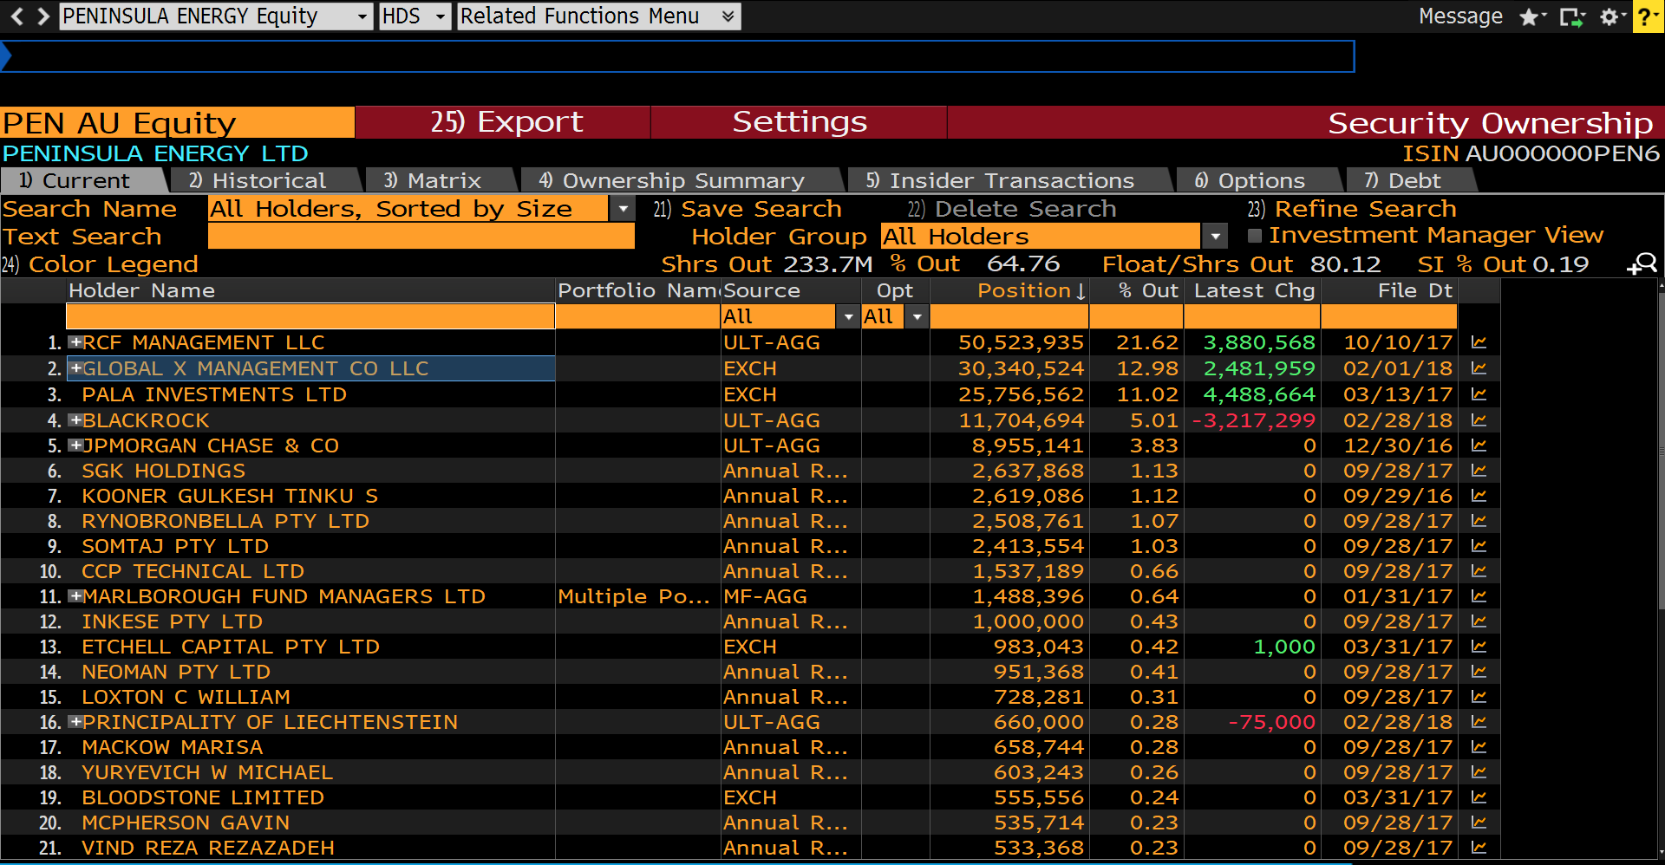Expand BlackRock holder row
This screenshot has width=1665, height=865.
click(75, 420)
